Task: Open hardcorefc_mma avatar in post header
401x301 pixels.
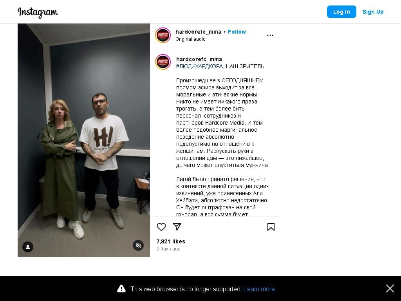Action: (163, 35)
